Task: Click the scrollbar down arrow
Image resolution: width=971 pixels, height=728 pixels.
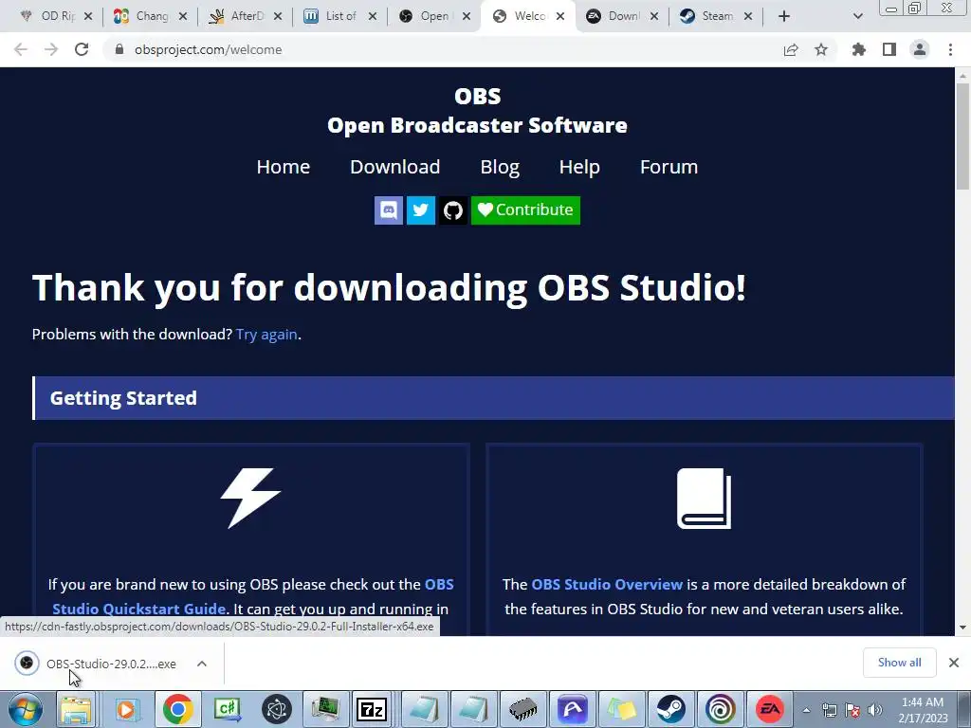Action: 962,628
